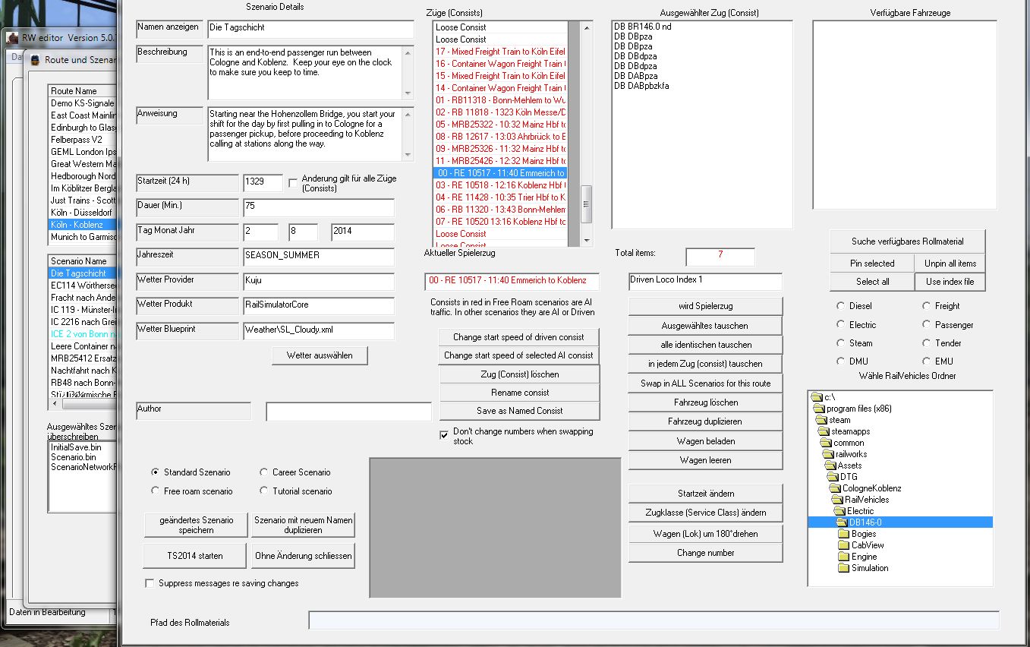Click the Author input field
This screenshot has height=647, width=1030.
[x=348, y=412]
